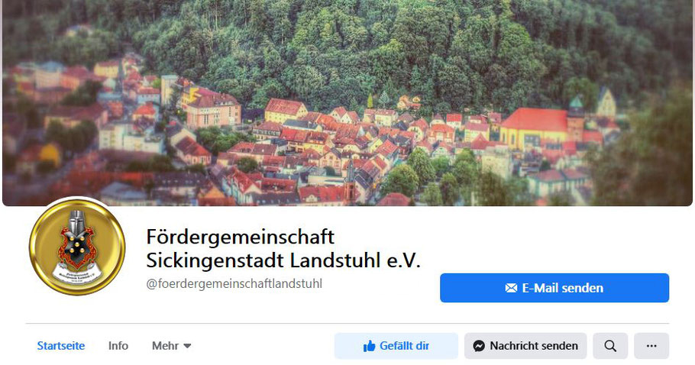The height and width of the screenshot is (365, 695).
Task: Open the town cover photo
Action: click(347, 103)
